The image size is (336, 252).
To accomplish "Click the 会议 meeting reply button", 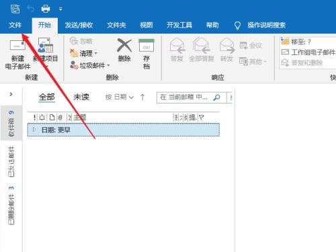I will [x=251, y=46].
